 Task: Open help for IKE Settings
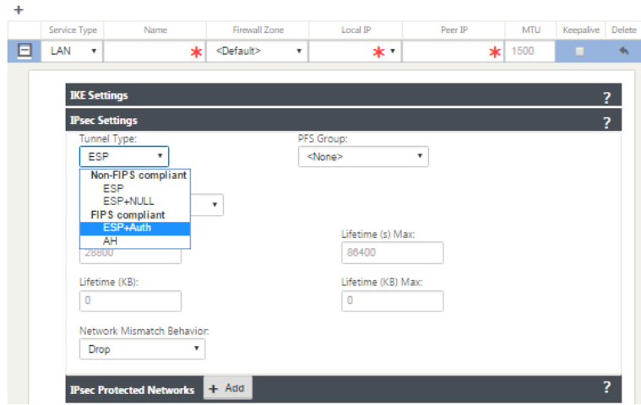pos(606,97)
